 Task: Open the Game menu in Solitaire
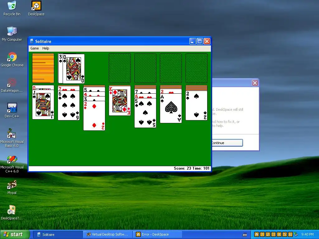click(34, 48)
